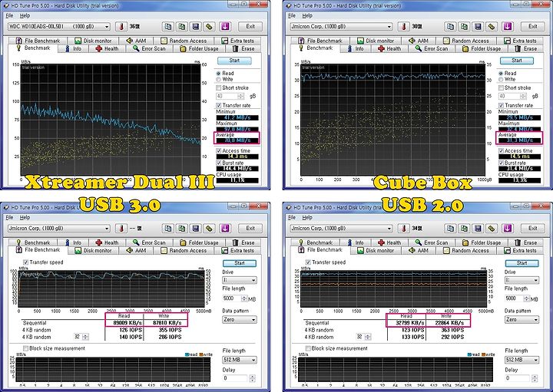Save floppy icon in USB 2.0 File Benchmark window

(x=478, y=229)
